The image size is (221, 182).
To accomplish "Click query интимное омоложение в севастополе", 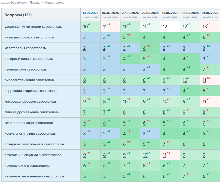I will 34,176.
